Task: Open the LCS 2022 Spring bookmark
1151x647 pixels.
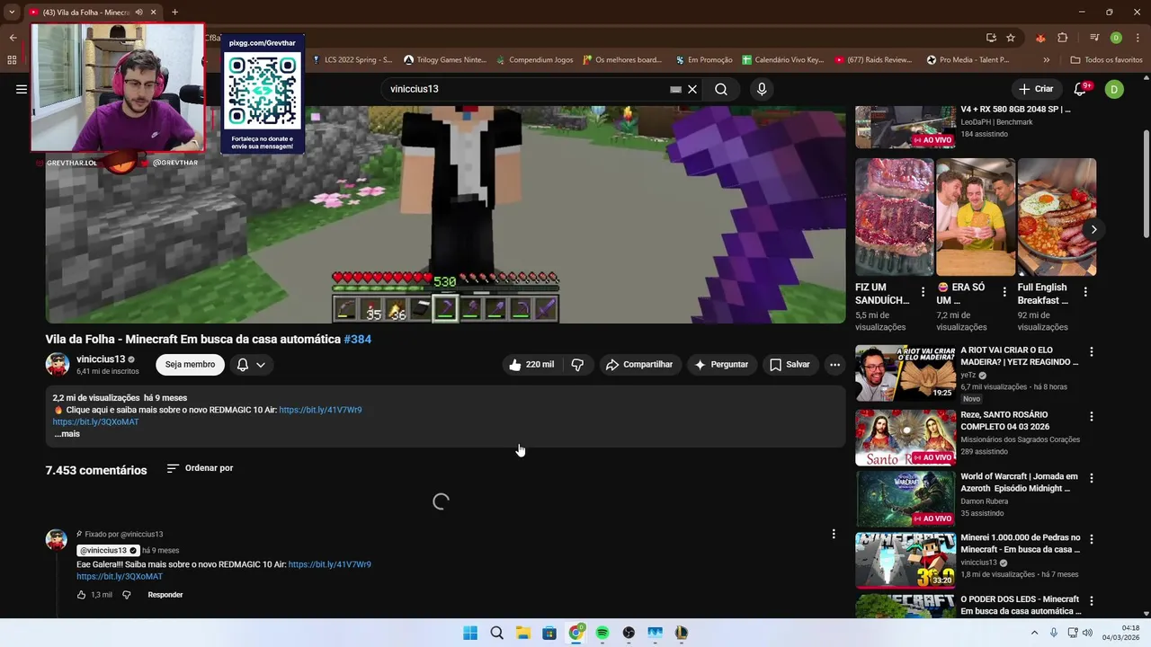Action: click(352, 60)
